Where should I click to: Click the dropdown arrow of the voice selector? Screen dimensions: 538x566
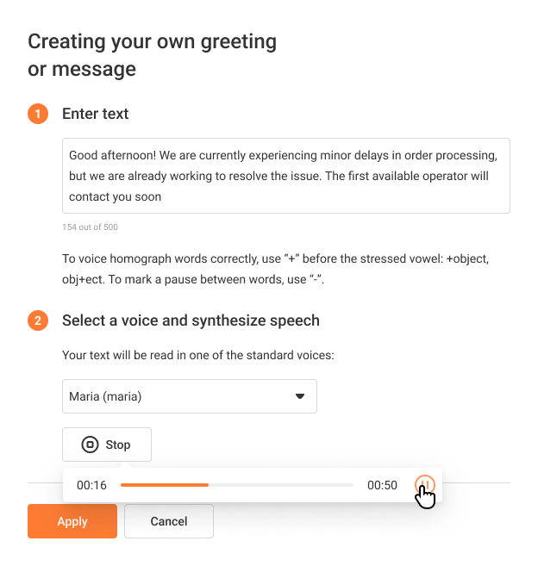[x=299, y=396]
